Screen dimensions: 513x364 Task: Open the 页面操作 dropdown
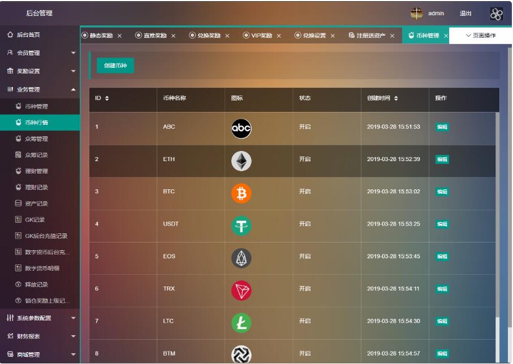[481, 35]
